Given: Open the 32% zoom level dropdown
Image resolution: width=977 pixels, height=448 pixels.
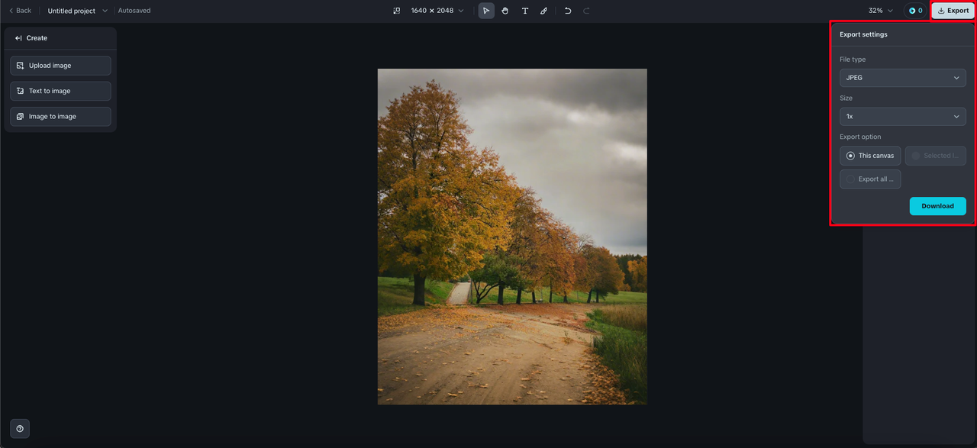Looking at the screenshot, I should click(880, 11).
